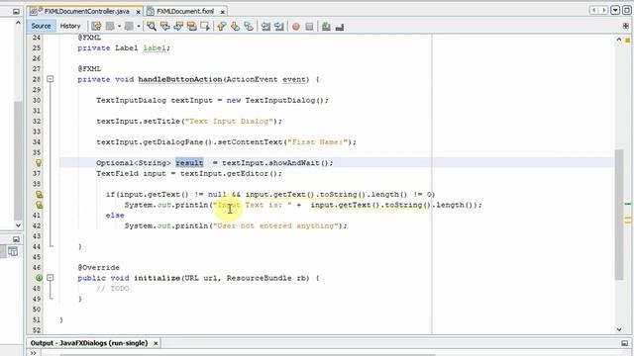Close the FXMLDocumentController.java tab
Image resolution: width=634 pixels, height=356 pixels.
tap(139, 12)
